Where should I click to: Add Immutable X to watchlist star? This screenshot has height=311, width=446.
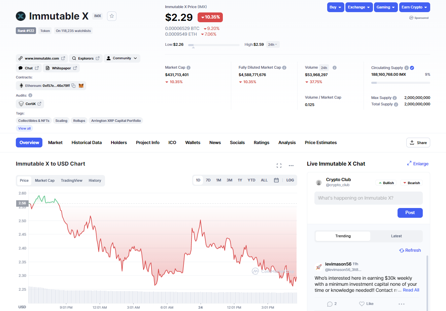coord(112,16)
